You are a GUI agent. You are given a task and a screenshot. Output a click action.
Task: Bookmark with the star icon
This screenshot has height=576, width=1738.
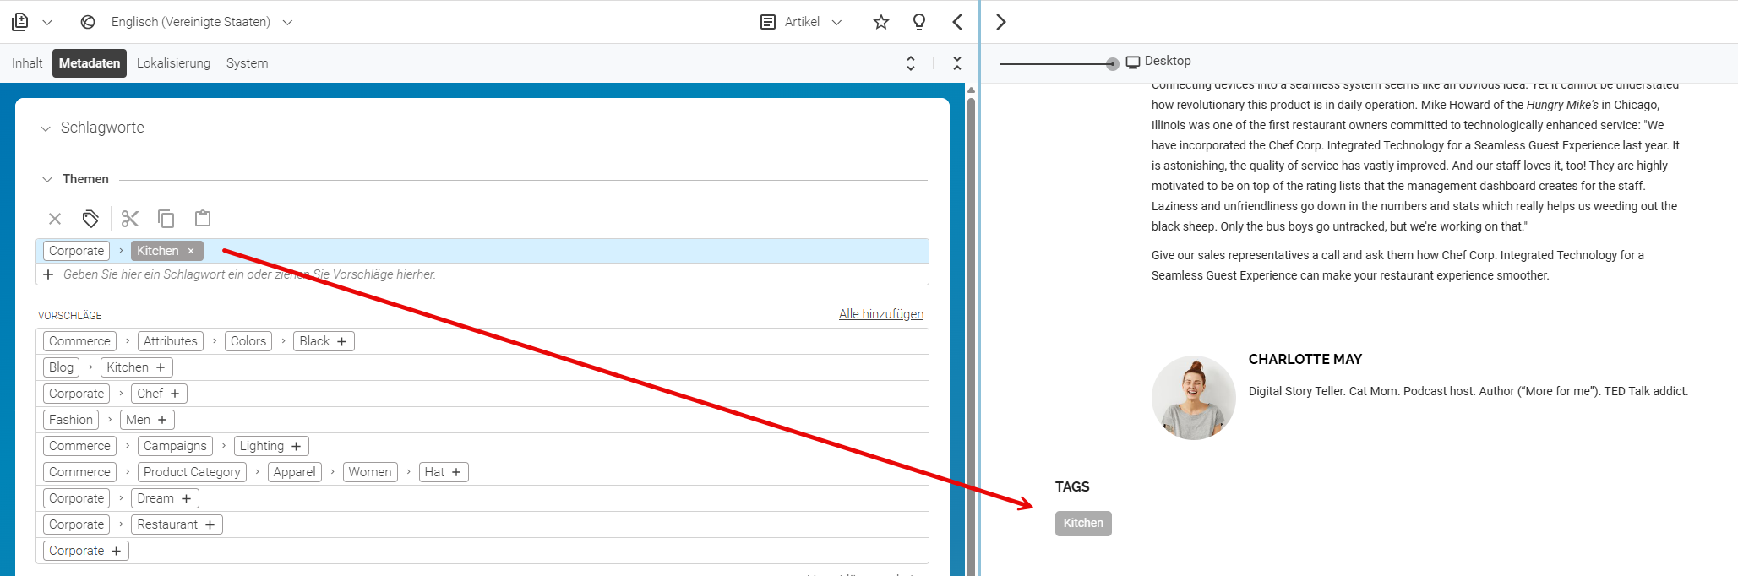coord(881,22)
